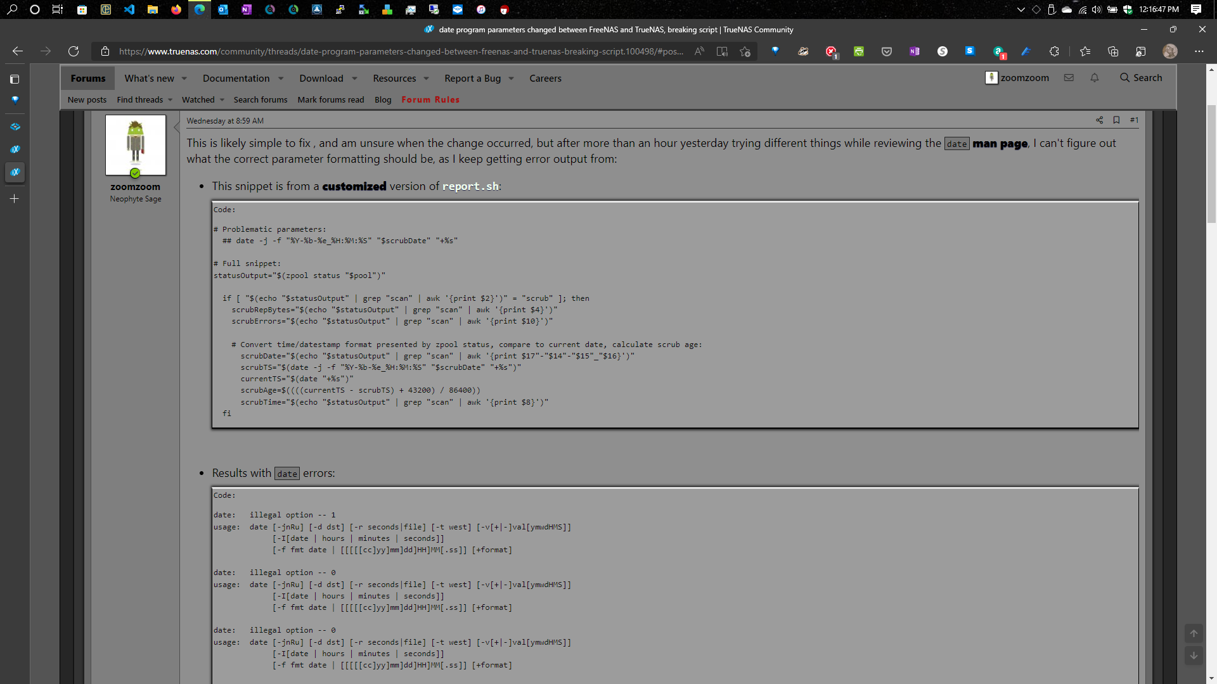This screenshot has height=684, width=1217.
Task: Expand Find threads dropdown arrow
Action: pos(170,100)
